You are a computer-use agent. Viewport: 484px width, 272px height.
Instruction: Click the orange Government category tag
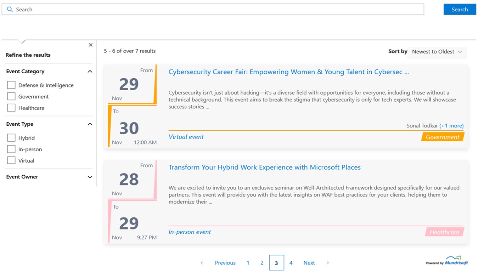[x=443, y=137]
